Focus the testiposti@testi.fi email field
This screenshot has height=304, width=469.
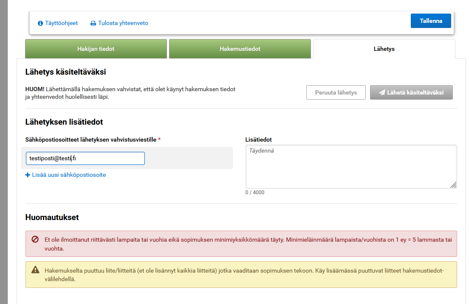pos(85,158)
